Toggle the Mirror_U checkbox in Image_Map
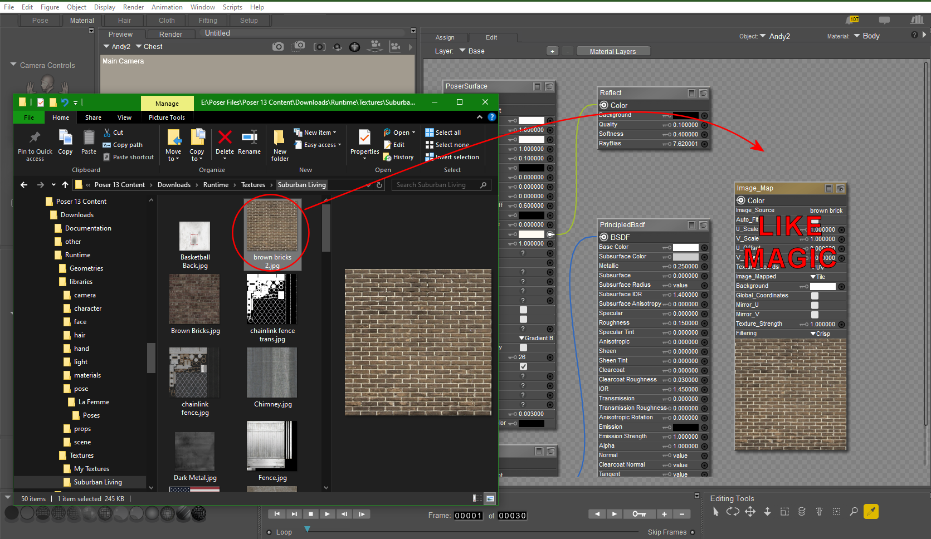931x539 pixels. coord(815,305)
